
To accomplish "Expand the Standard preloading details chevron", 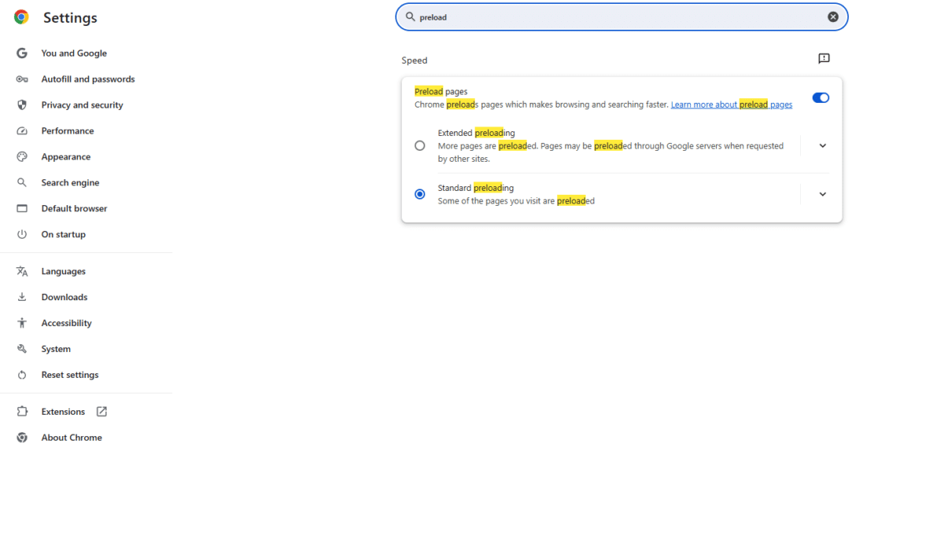I will (x=823, y=194).
